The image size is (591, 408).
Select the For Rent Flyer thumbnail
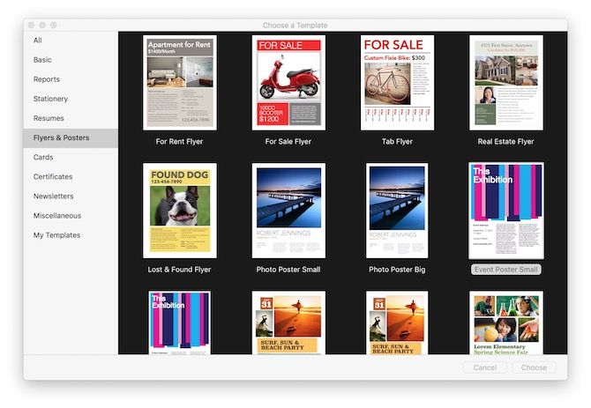[x=180, y=83]
